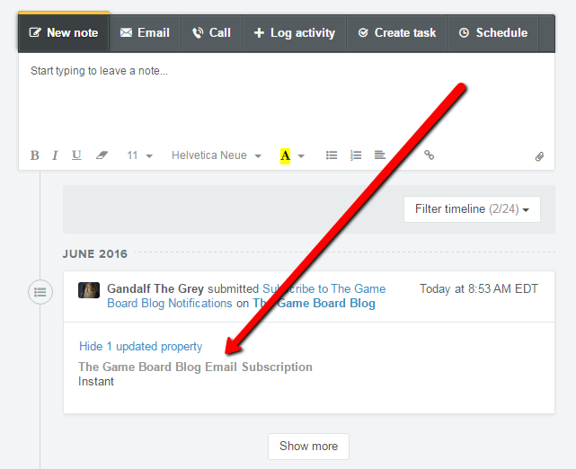Click the Show more button

click(x=308, y=446)
